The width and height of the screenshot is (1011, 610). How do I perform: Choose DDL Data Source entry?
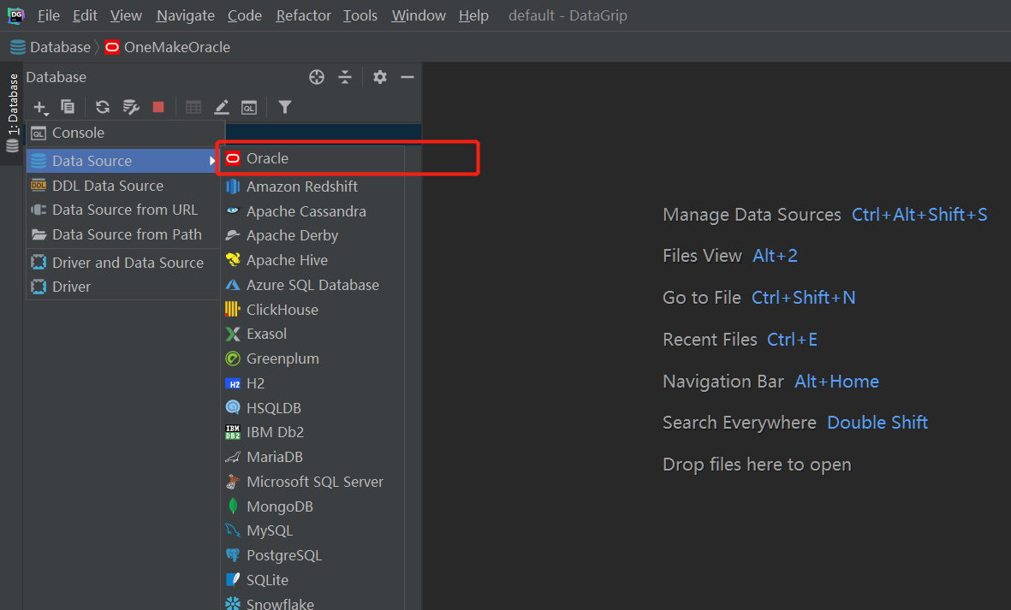point(122,187)
